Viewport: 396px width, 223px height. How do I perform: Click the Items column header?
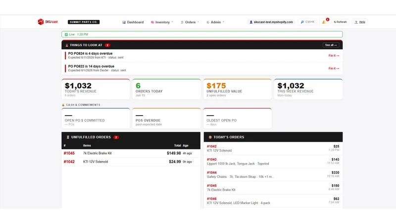87,146
